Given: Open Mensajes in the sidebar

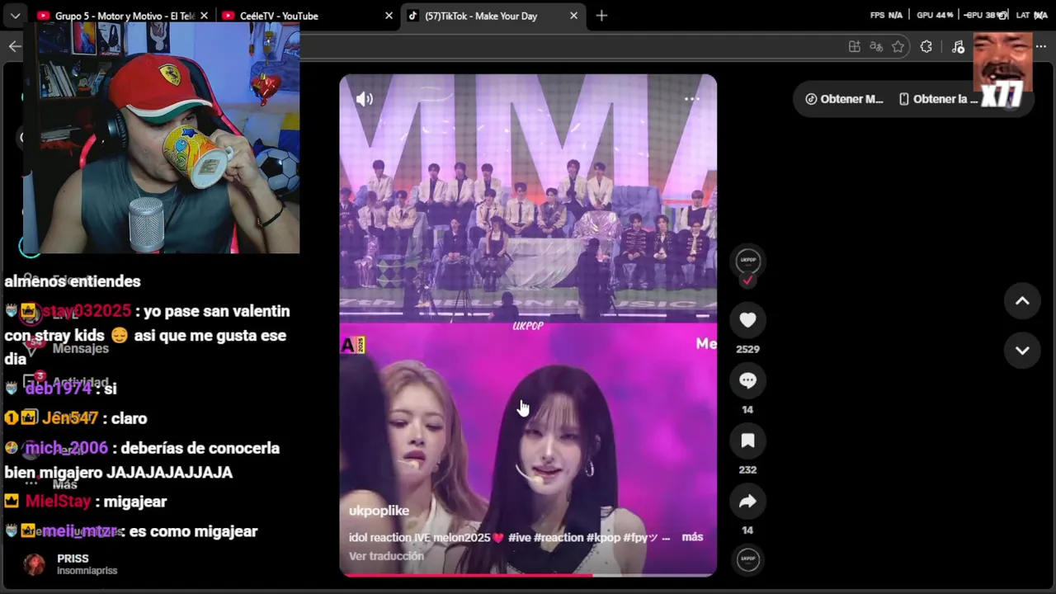Looking at the screenshot, I should pyautogui.click(x=80, y=348).
